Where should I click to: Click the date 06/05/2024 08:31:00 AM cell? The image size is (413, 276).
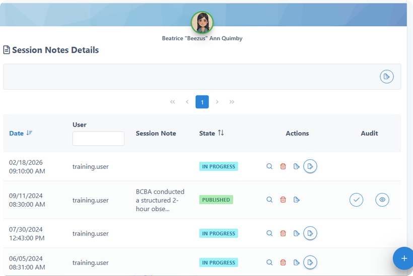coord(27,263)
